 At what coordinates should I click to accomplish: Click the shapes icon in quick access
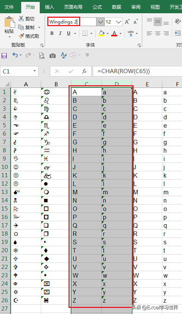point(73,55)
